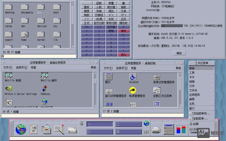Open the file manager drawer icon on panel

(x=46, y=129)
